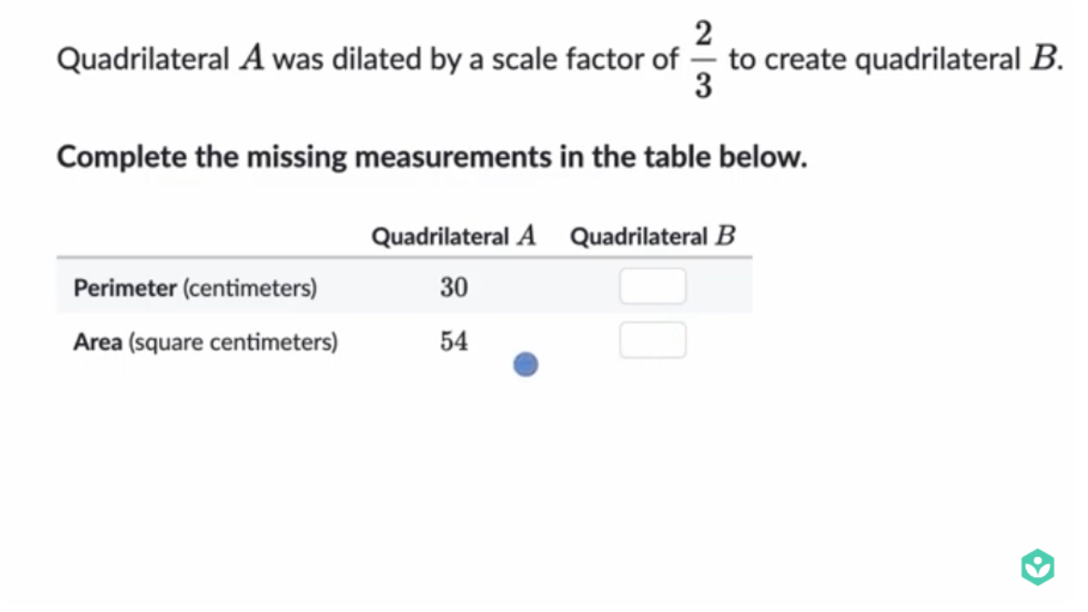Select the Area row label

click(x=98, y=342)
